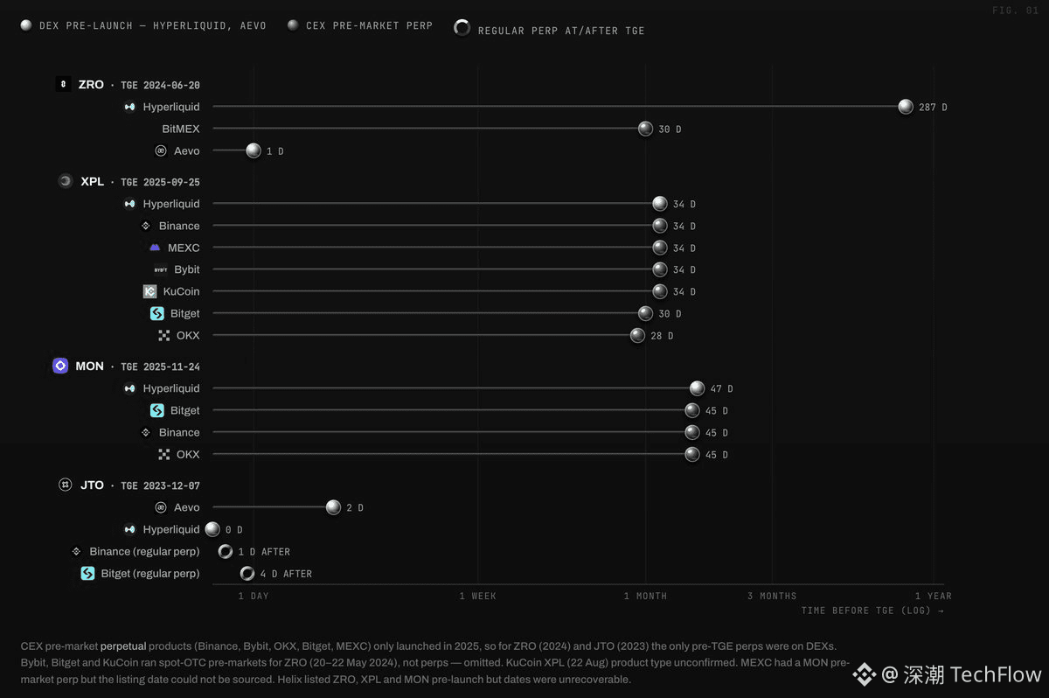Click the KuCoin exchange icon
This screenshot has height=698, width=1049.
point(149,291)
